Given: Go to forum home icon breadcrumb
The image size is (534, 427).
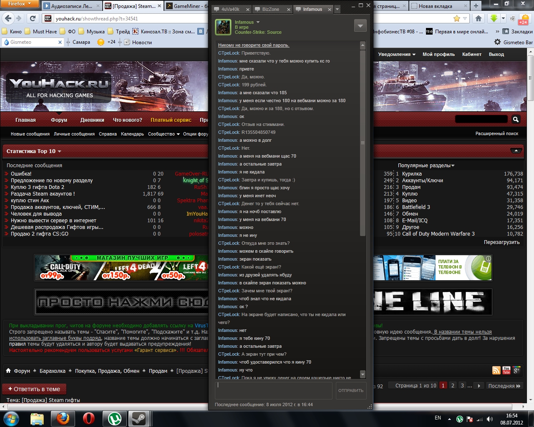Looking at the screenshot, I should tap(8, 371).
